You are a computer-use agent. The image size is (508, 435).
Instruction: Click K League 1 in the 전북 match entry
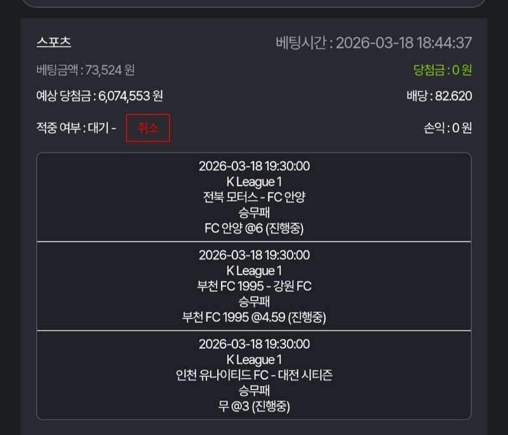(x=254, y=182)
